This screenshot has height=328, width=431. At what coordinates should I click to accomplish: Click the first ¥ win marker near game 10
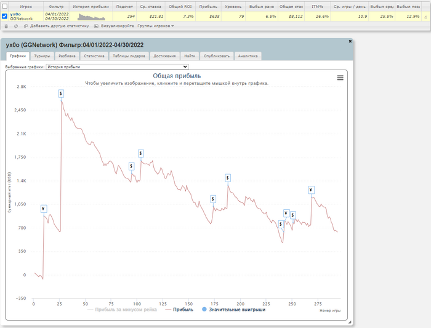pos(44,209)
